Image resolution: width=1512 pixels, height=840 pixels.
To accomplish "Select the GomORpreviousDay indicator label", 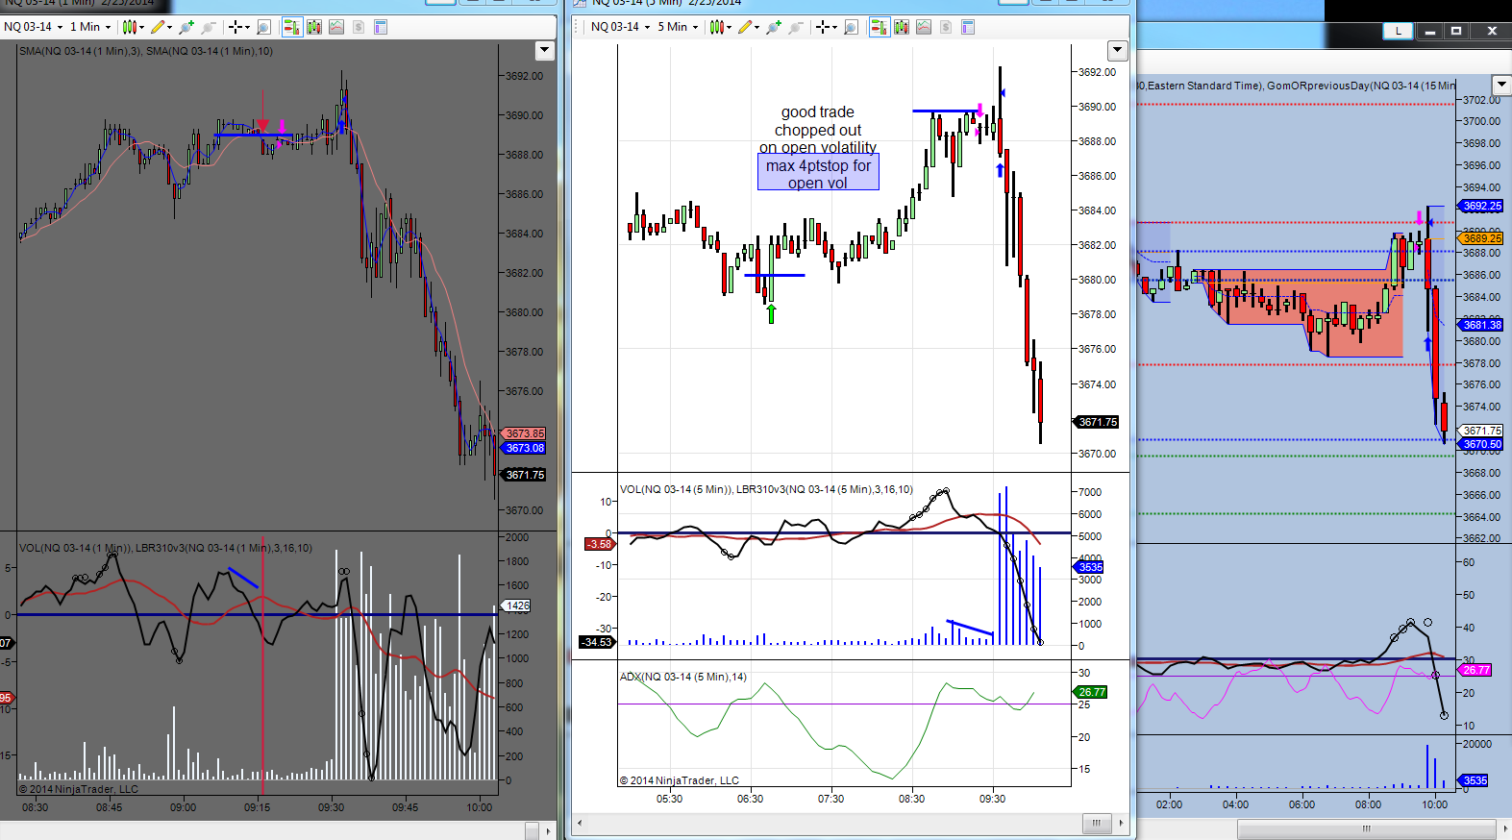I will tap(1361, 86).
